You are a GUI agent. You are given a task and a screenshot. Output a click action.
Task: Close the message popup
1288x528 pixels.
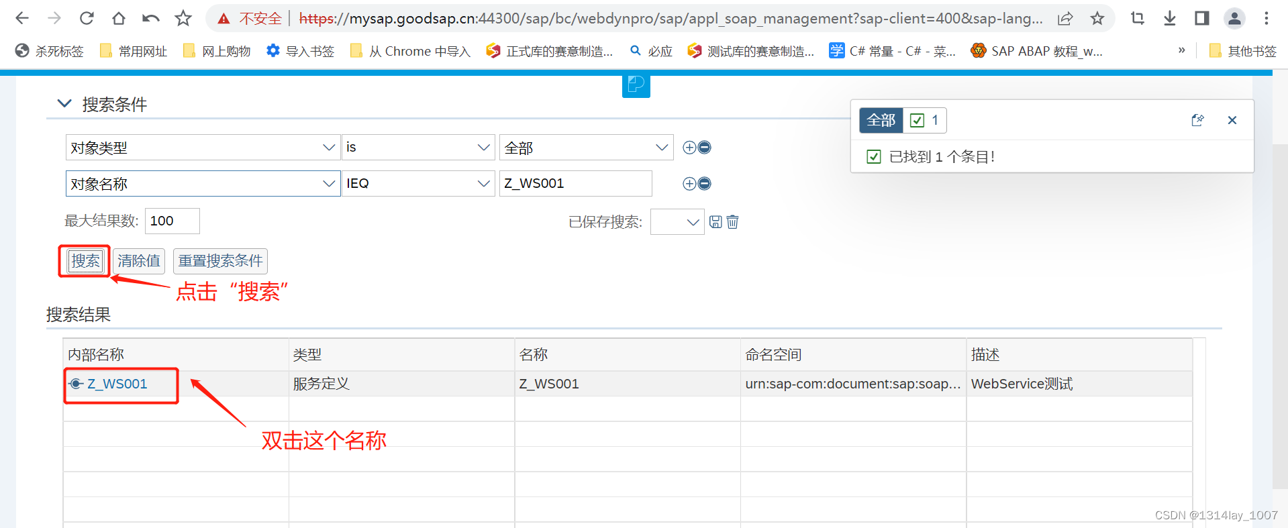click(1232, 120)
